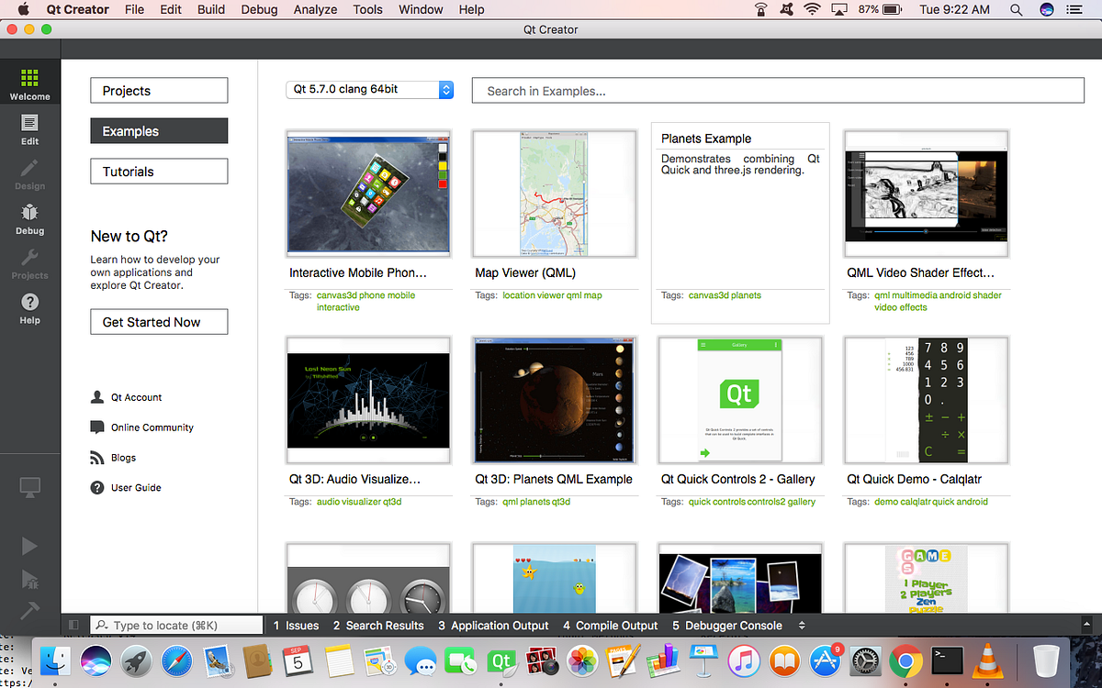Open the Planets Example card
Screen dimensions: 1102x688
pyautogui.click(x=740, y=223)
